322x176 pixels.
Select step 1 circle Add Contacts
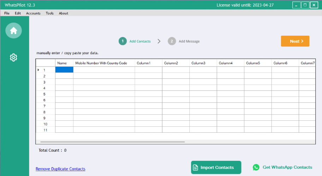[123, 41]
